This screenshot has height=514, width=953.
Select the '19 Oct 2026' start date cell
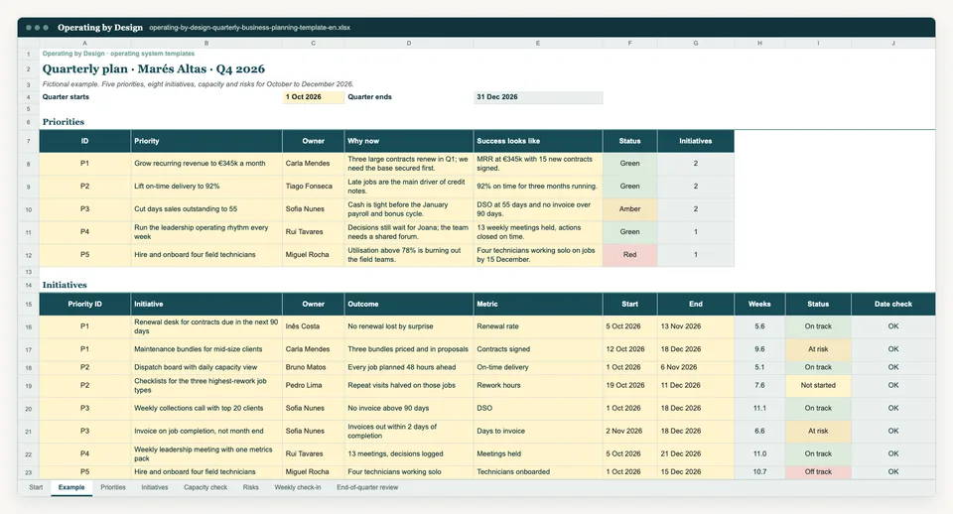[x=629, y=386]
